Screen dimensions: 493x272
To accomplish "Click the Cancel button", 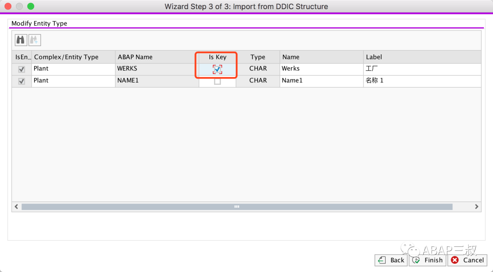I will [x=467, y=260].
